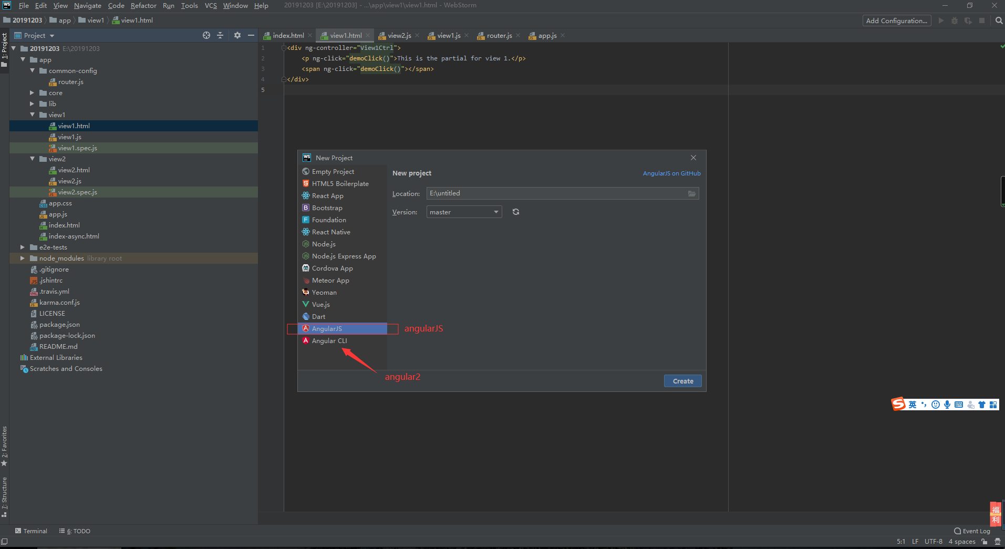Open the File menu
This screenshot has width=1005, height=549.
[24, 5]
